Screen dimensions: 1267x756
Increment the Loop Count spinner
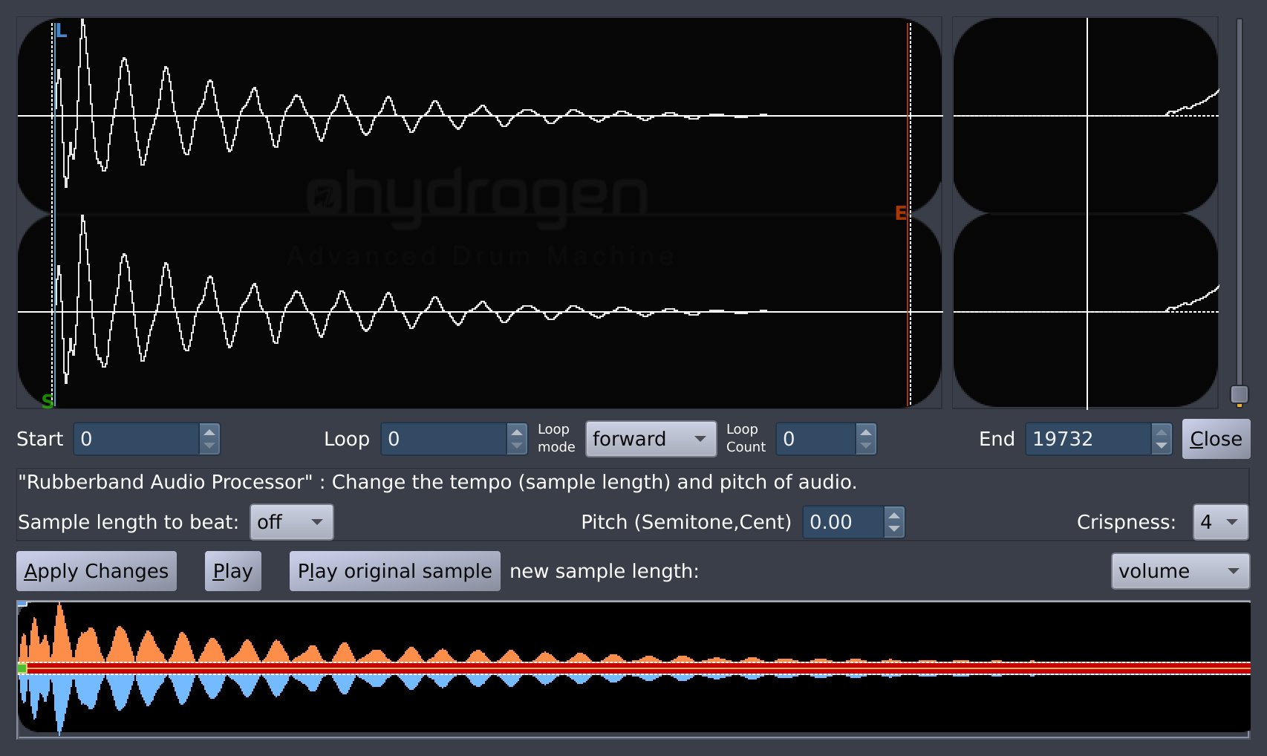[x=865, y=431]
